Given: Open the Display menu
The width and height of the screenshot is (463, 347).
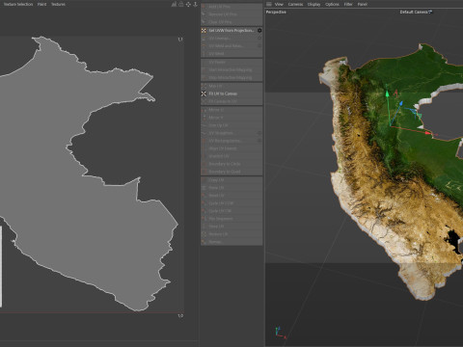Looking at the screenshot, I should tap(313, 4).
